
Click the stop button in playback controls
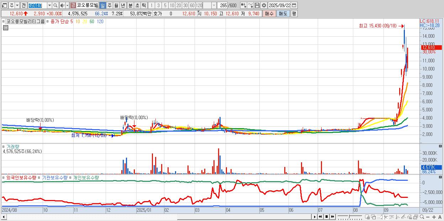[327, 217]
